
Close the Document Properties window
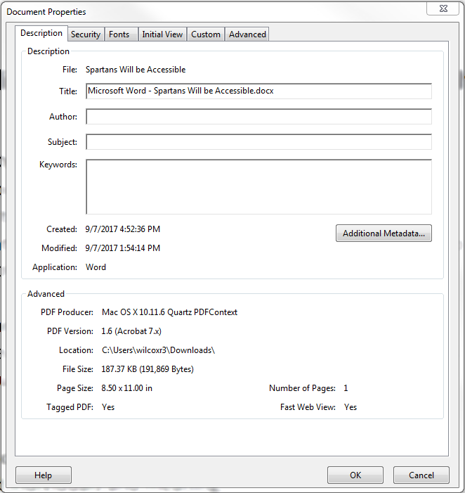click(443, 8)
